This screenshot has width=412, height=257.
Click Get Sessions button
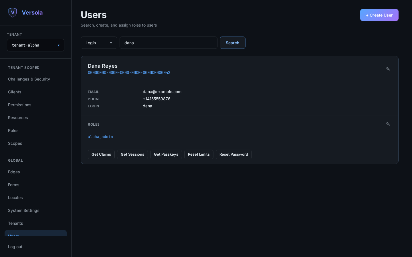pyautogui.click(x=132, y=154)
